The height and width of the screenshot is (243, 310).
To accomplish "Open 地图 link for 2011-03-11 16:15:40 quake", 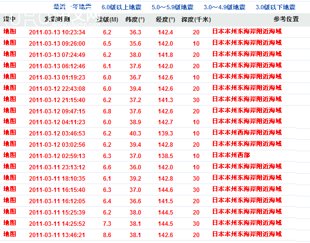I will 10,189.
